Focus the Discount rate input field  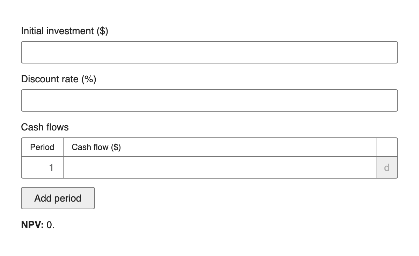click(x=209, y=100)
